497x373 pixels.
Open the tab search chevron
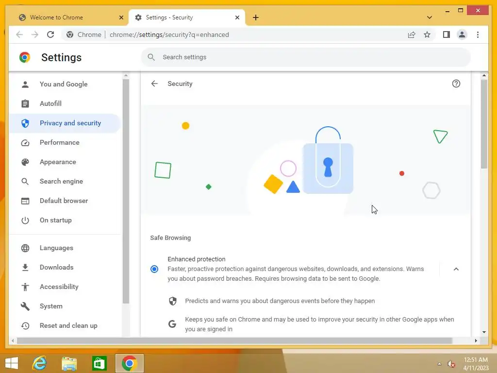point(429,17)
